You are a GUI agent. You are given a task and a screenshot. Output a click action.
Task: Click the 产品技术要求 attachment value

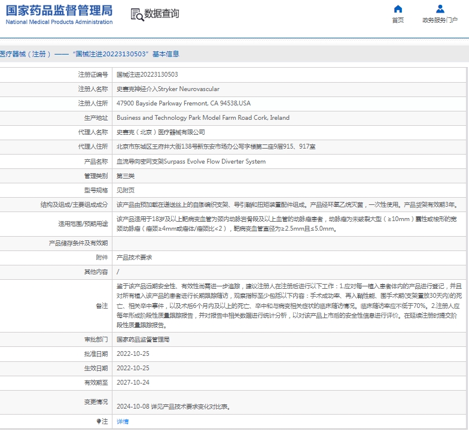[134, 258]
